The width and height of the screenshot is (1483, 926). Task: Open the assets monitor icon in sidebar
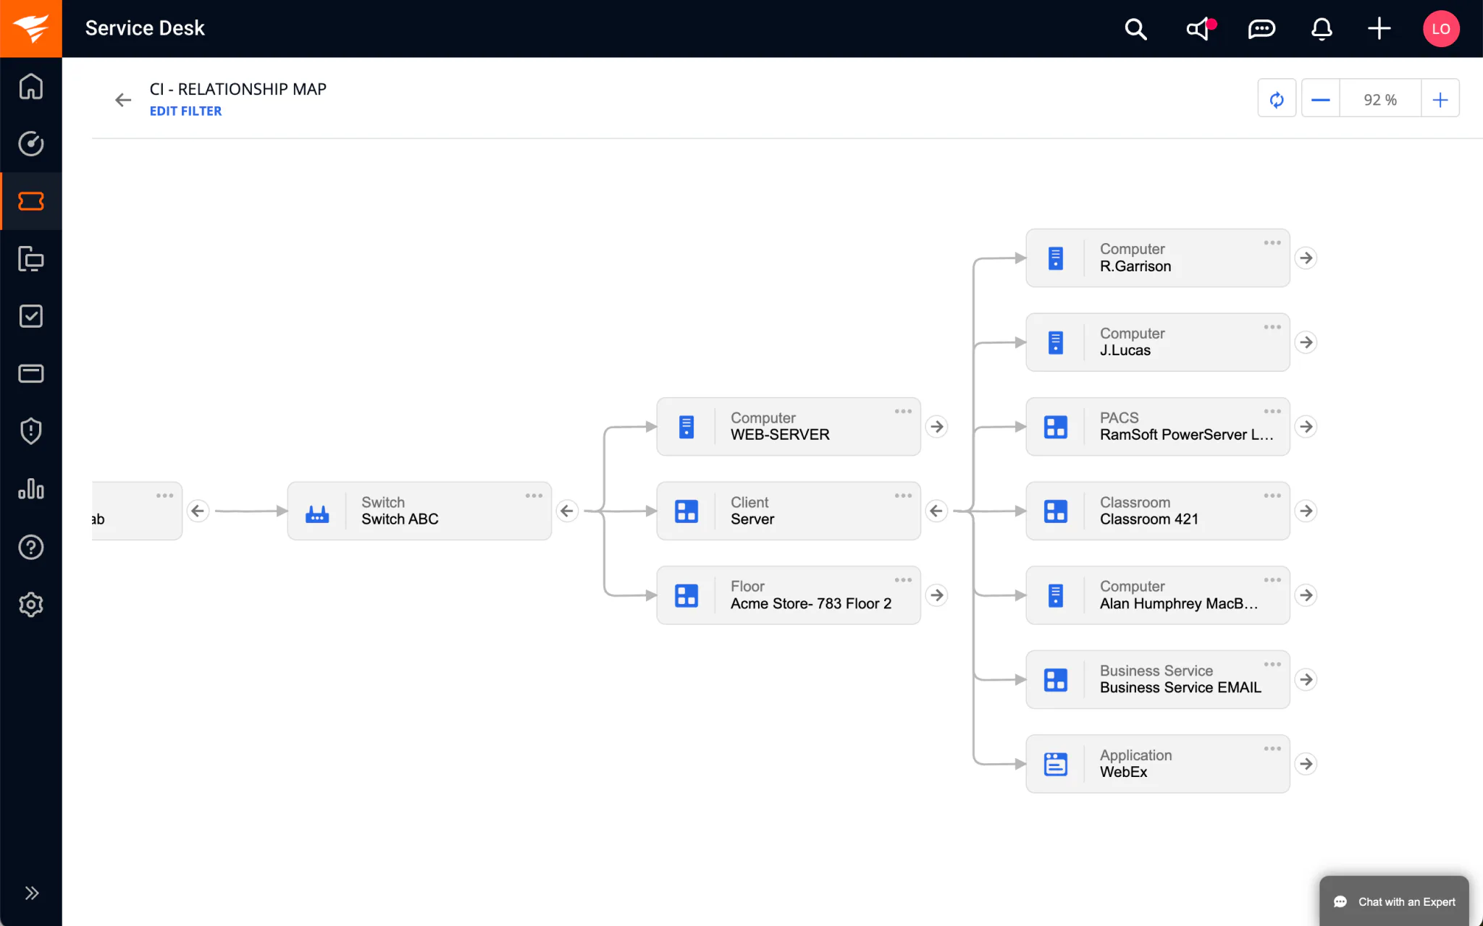click(x=31, y=258)
